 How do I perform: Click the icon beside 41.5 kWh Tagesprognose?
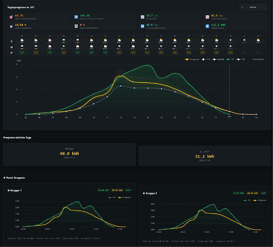click(x=207, y=17)
